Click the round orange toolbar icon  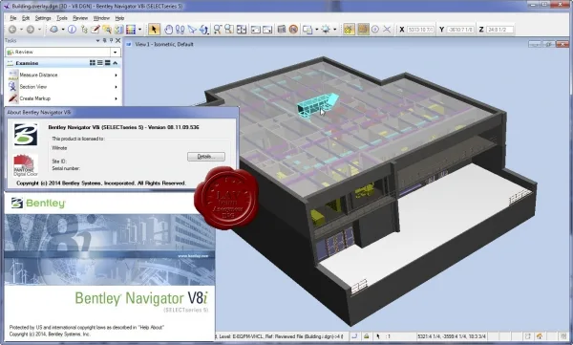click(293, 30)
